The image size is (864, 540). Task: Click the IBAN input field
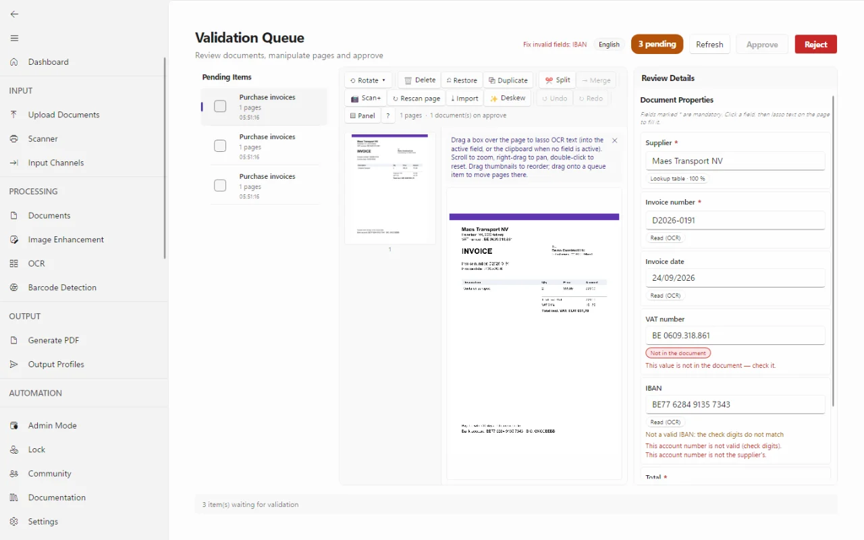[735, 404]
